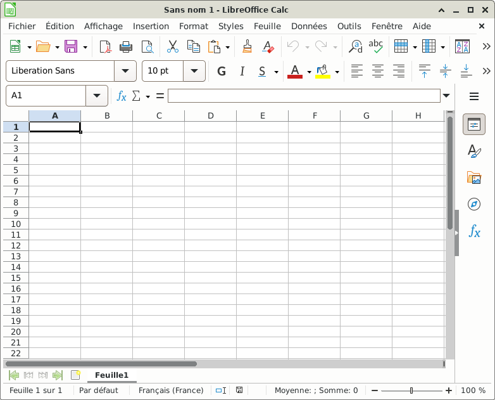Open Find and Replace magnifier icon
This screenshot has width=495, height=400.
355,47
